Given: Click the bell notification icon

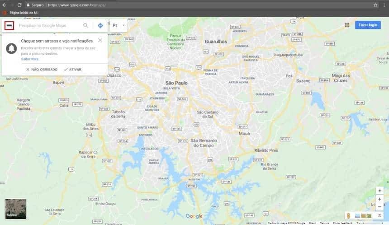Looking at the screenshot, I should [11, 48].
